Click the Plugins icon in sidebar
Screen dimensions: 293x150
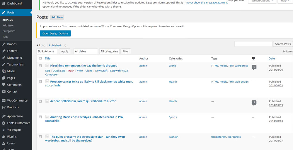coord(4,137)
